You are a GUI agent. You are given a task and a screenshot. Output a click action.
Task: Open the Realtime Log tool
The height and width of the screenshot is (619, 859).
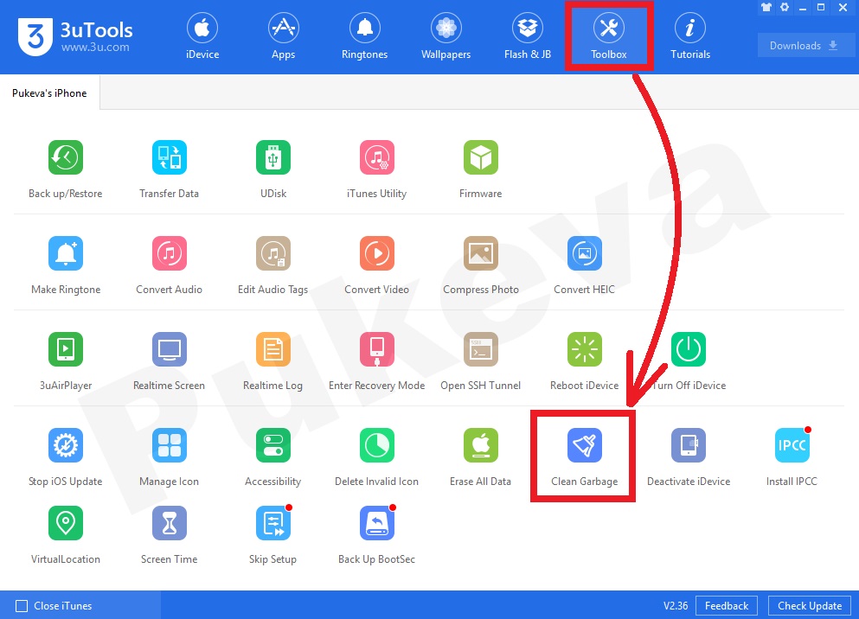click(272, 349)
